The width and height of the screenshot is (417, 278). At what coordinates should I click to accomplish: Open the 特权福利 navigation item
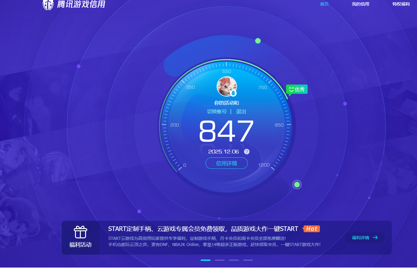tap(401, 4)
